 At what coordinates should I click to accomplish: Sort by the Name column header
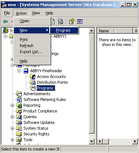click(x=115, y=31)
